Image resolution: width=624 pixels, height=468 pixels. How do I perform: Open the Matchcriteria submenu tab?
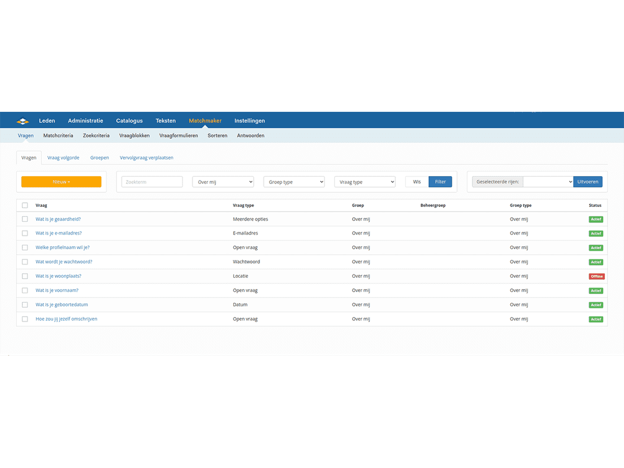[58, 136]
